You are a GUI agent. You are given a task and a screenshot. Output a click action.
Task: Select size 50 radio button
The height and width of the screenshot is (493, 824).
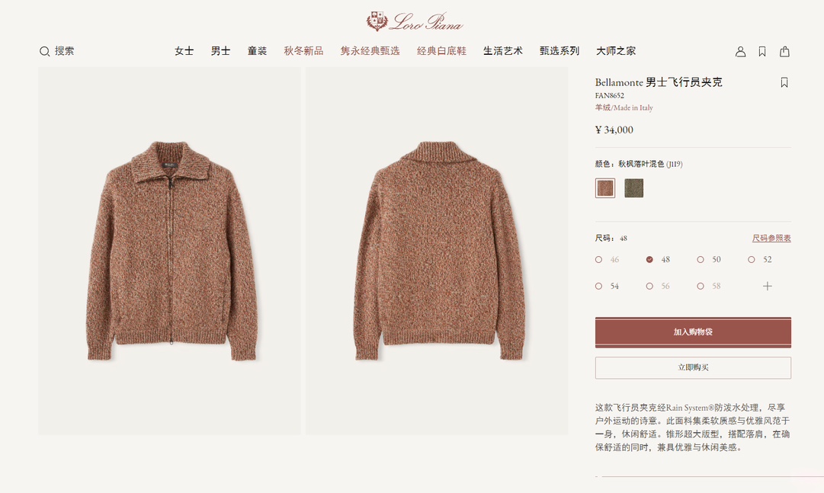point(701,260)
